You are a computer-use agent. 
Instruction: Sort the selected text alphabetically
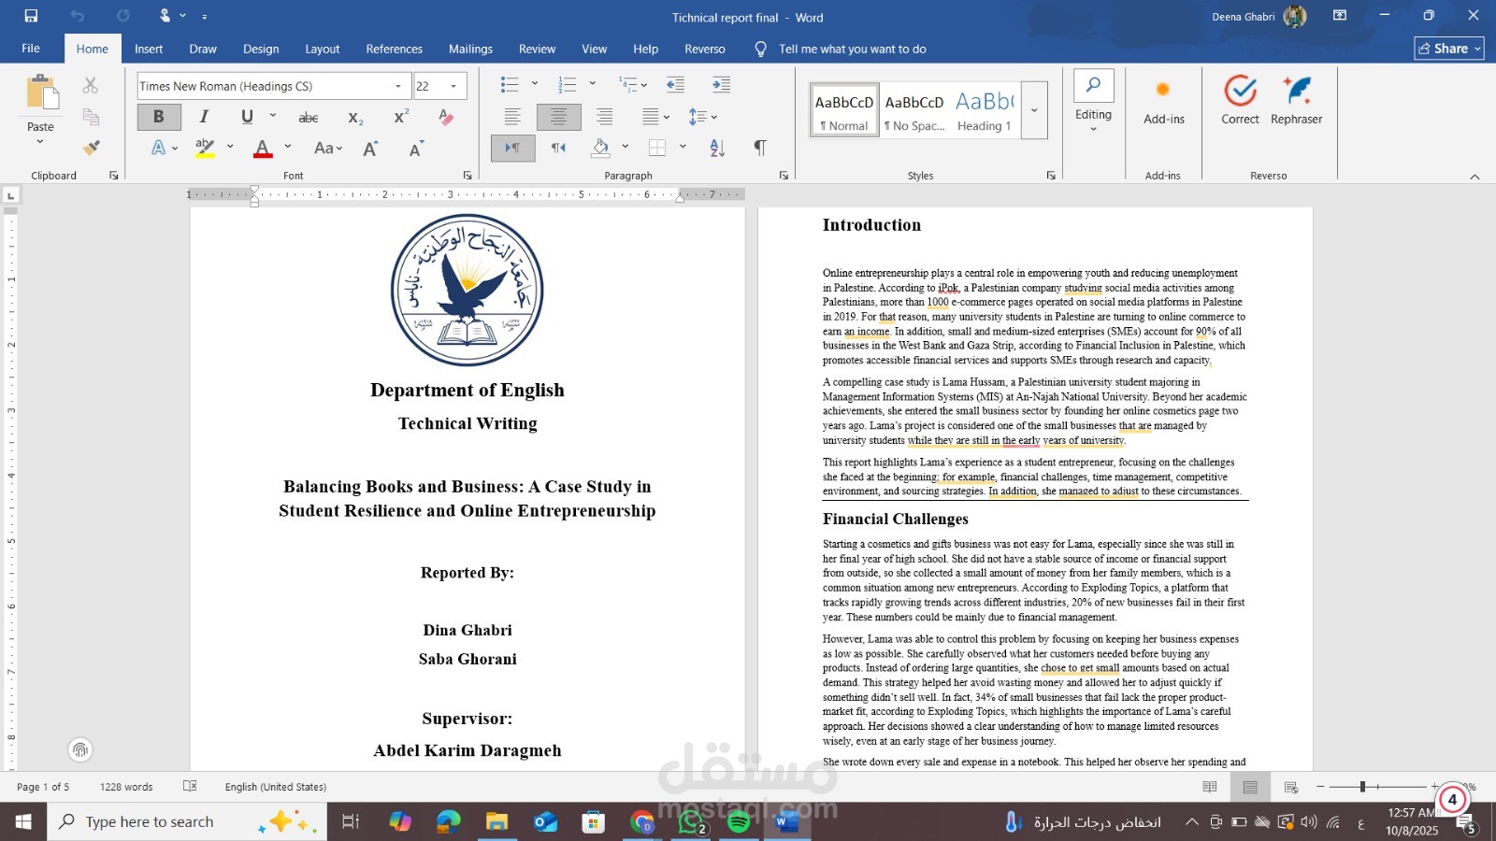(x=717, y=148)
